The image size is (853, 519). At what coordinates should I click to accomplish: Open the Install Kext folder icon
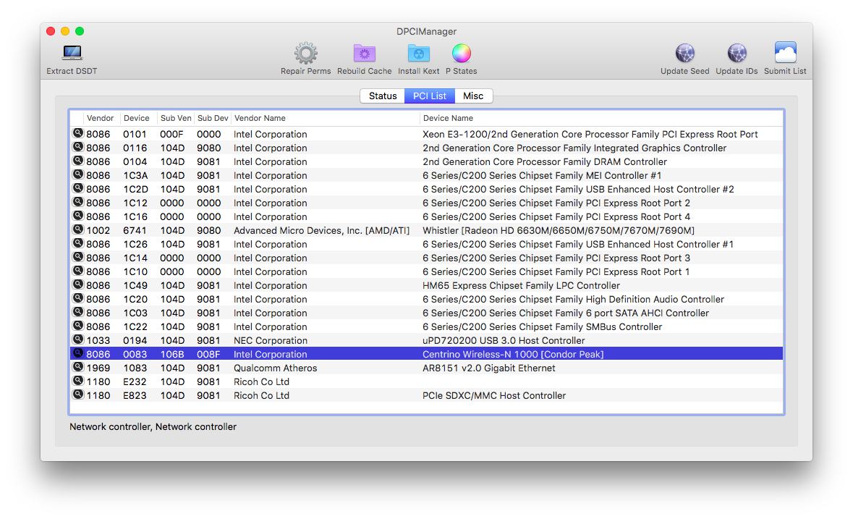point(418,54)
